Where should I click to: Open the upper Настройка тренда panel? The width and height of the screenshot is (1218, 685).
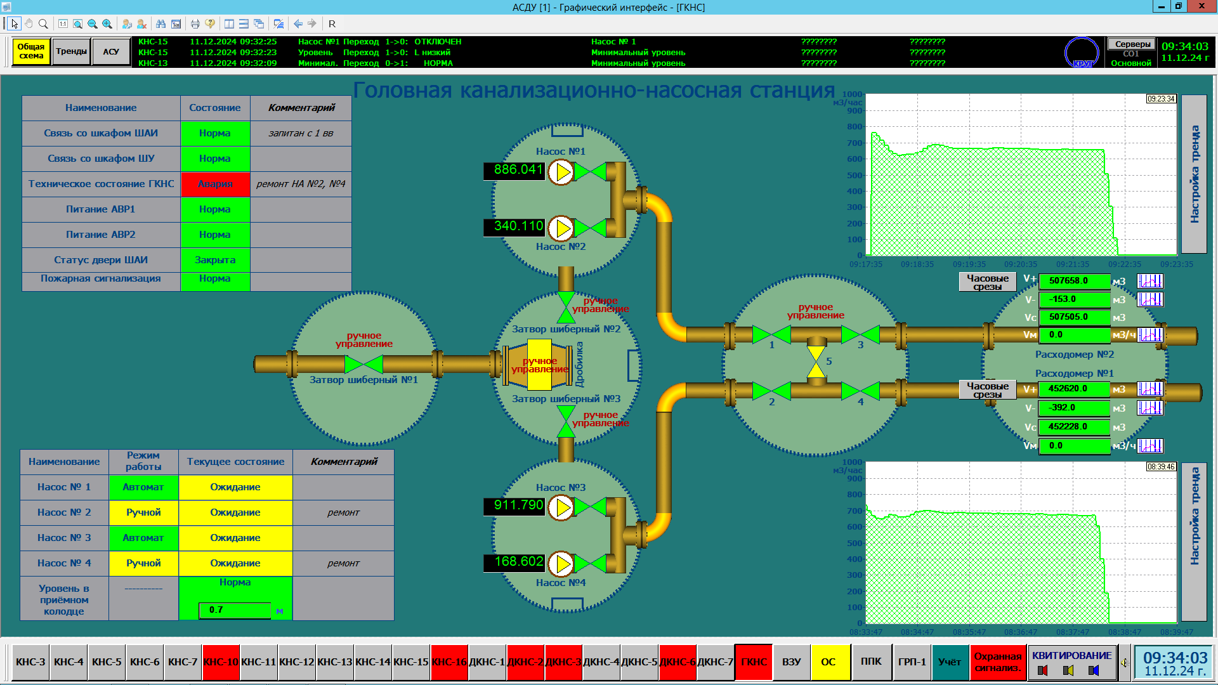pos(1194,174)
